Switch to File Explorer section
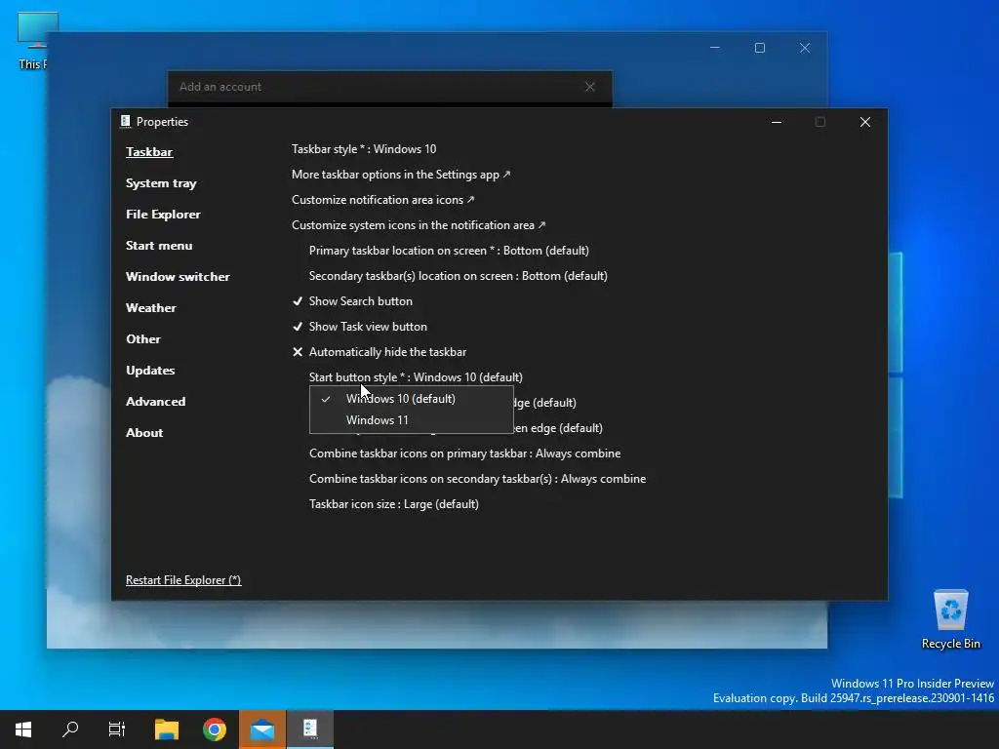The height and width of the screenshot is (749, 999). 163,215
